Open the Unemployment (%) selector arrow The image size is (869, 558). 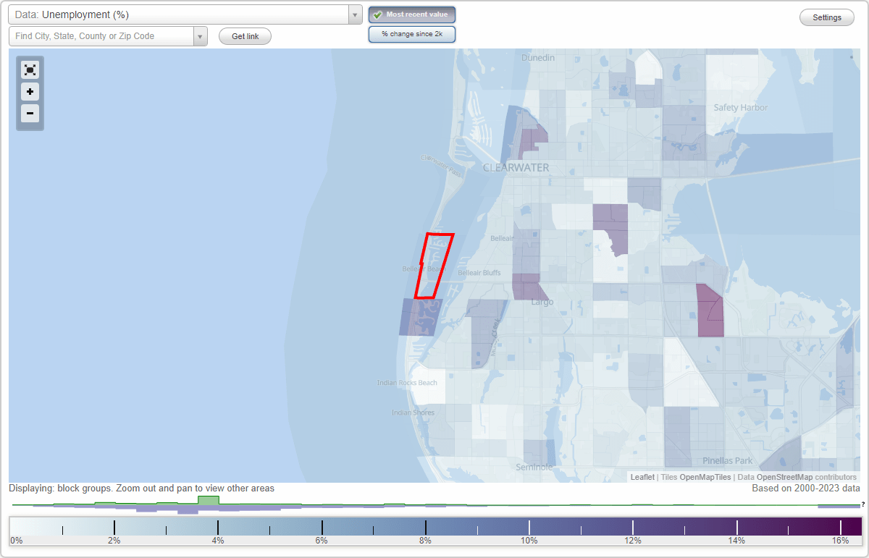coord(354,14)
